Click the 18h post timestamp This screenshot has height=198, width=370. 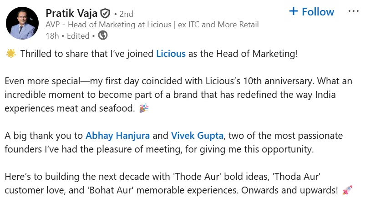[x=52, y=36]
